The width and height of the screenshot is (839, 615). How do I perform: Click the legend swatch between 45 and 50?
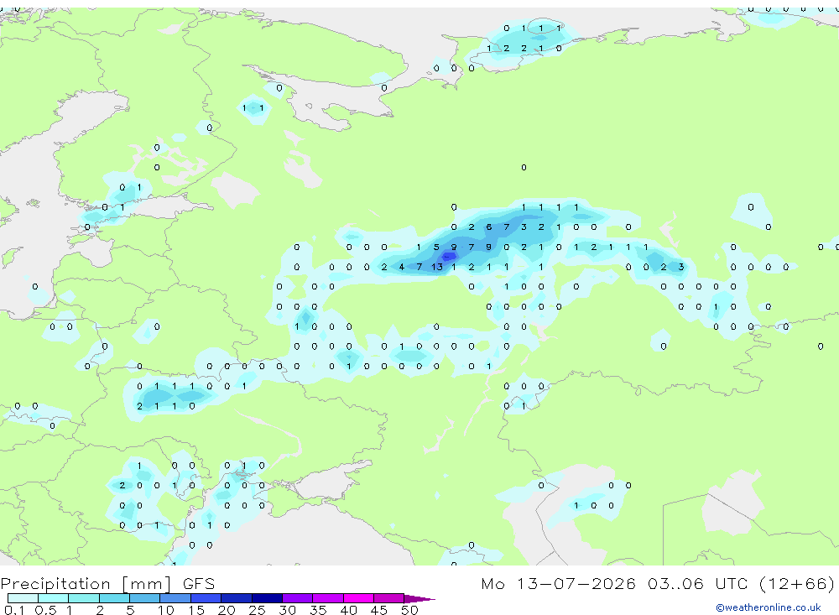(x=388, y=598)
